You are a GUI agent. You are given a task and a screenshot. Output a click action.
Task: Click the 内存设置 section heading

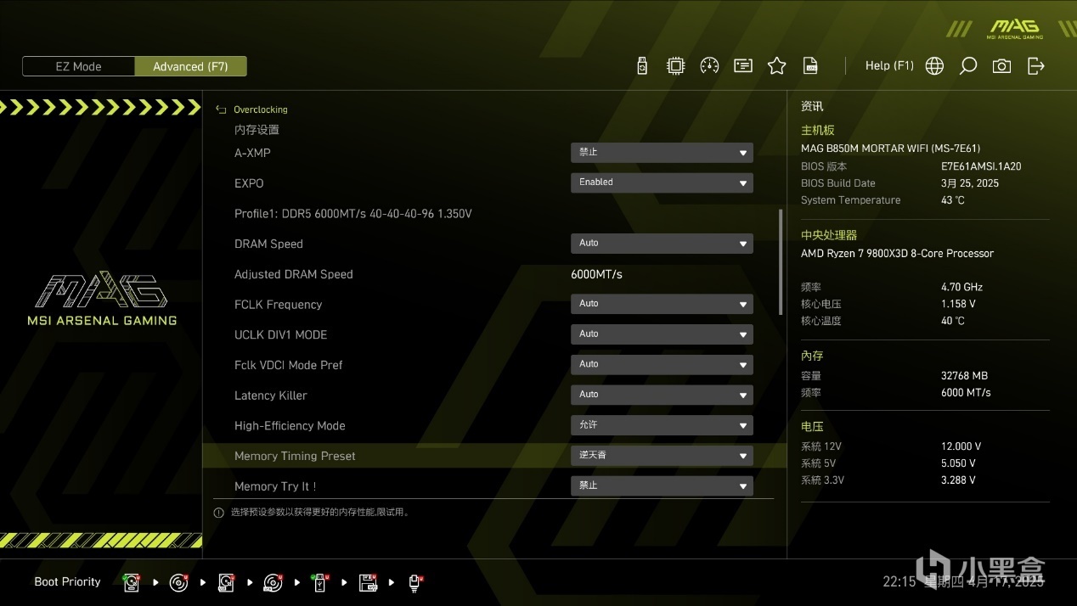tap(257, 130)
